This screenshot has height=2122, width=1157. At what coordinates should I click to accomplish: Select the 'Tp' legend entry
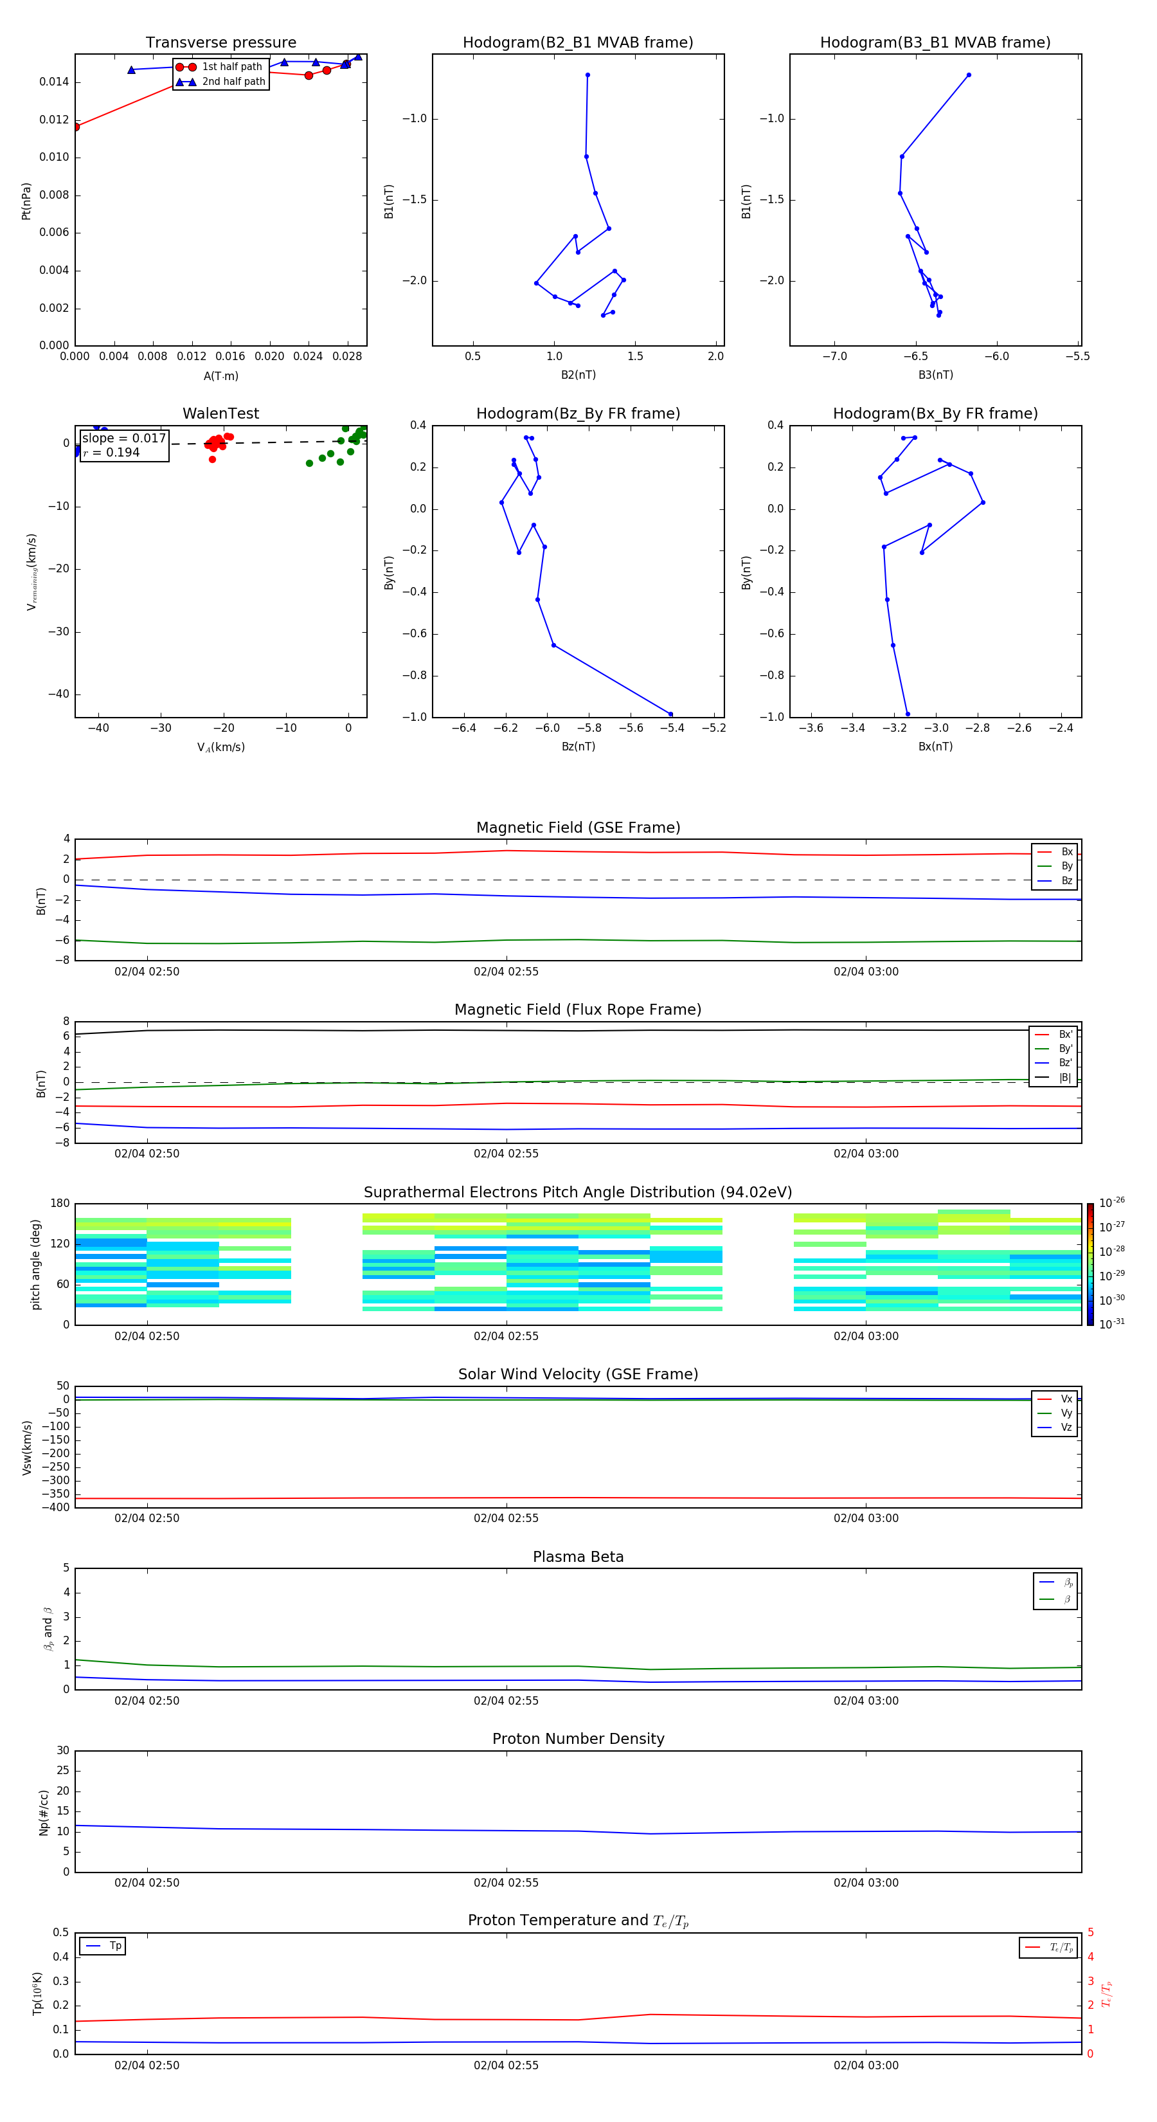point(103,1946)
